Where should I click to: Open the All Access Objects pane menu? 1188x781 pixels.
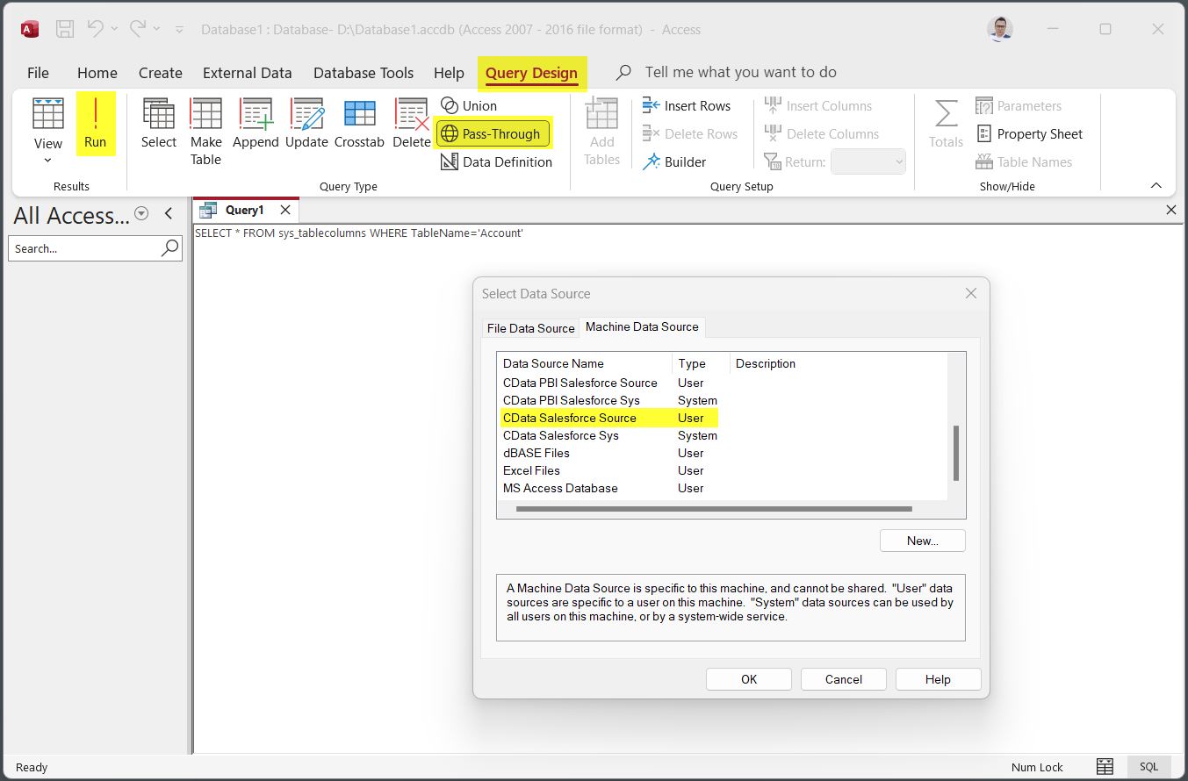tap(141, 214)
